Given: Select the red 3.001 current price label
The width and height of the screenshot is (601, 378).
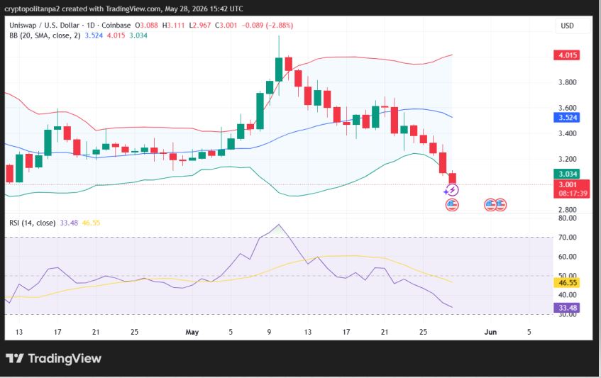Looking at the screenshot, I should [568, 184].
